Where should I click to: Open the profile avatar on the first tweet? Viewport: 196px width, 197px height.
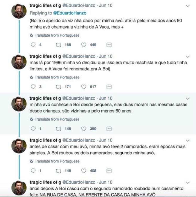(19, 11)
